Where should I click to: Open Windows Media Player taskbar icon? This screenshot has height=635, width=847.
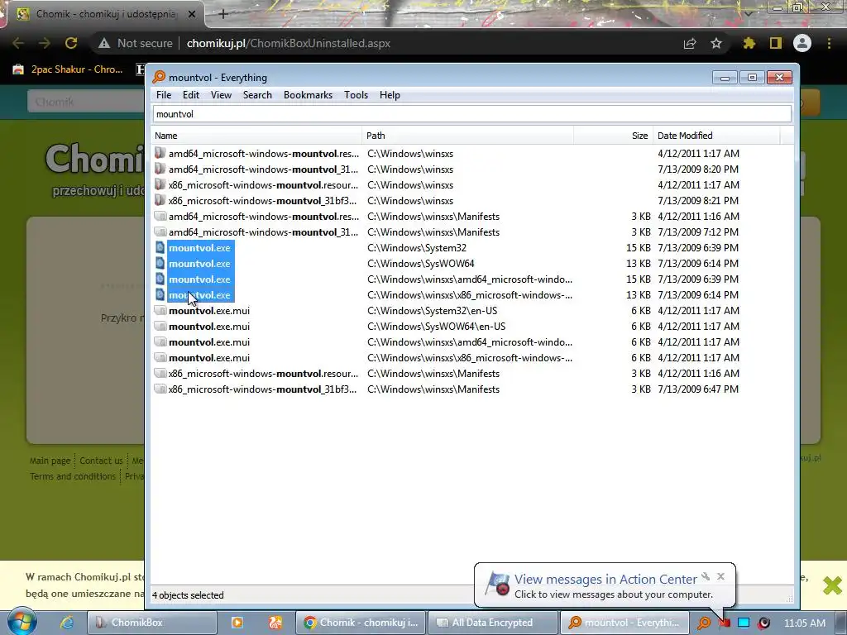pyautogui.click(x=237, y=623)
